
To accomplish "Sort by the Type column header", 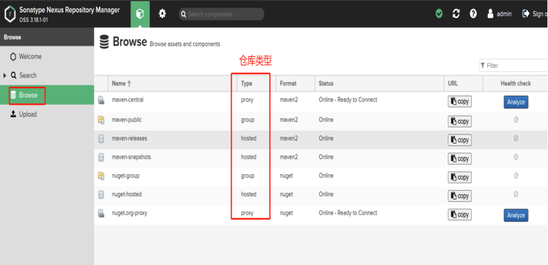I will tap(256, 83).
